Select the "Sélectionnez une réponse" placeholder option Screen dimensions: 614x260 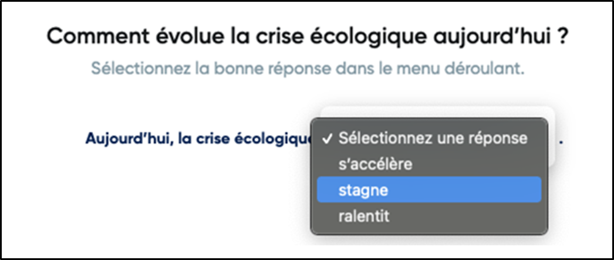[433, 139]
